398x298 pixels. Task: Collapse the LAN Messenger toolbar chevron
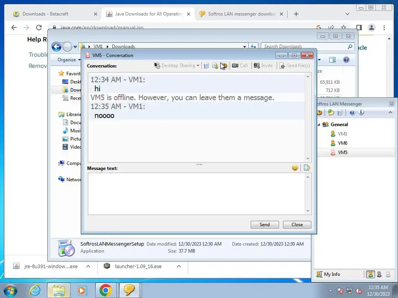(x=390, y=112)
